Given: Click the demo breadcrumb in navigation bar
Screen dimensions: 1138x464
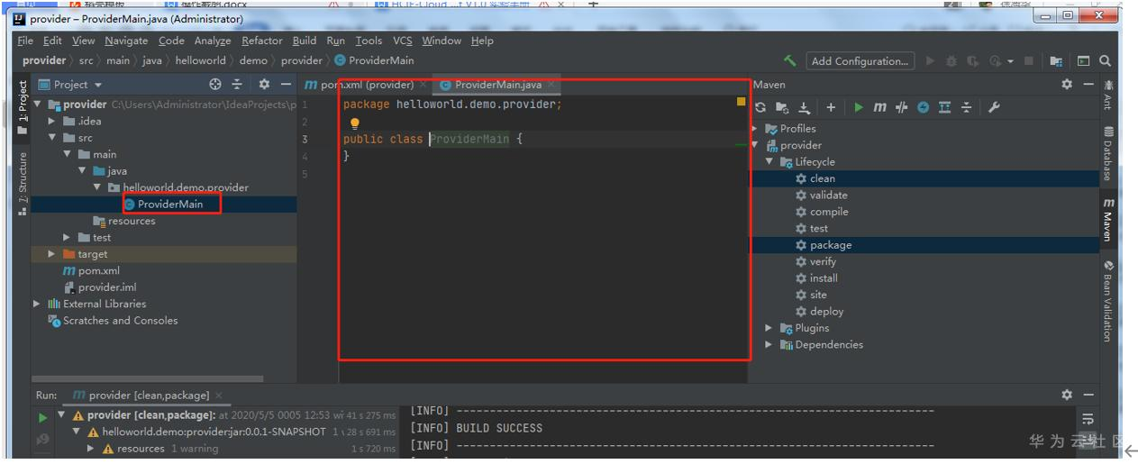Looking at the screenshot, I should 253,61.
